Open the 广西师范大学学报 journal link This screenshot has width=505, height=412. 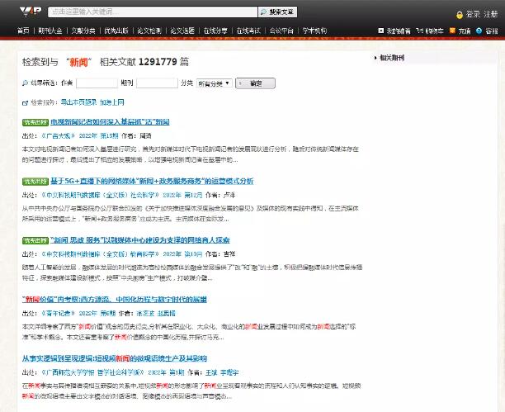point(92,372)
